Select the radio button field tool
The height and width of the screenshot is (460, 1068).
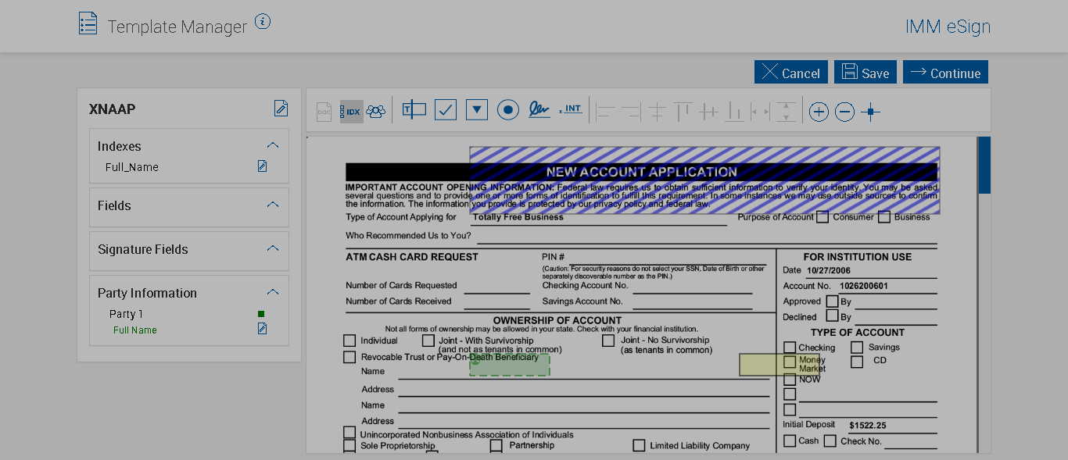[508, 109]
